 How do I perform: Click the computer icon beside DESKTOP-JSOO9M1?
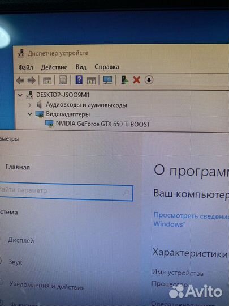click(x=29, y=95)
